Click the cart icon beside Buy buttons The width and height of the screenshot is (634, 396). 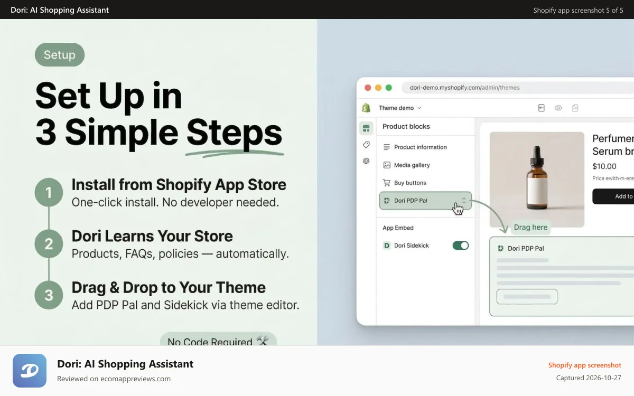pyautogui.click(x=387, y=183)
